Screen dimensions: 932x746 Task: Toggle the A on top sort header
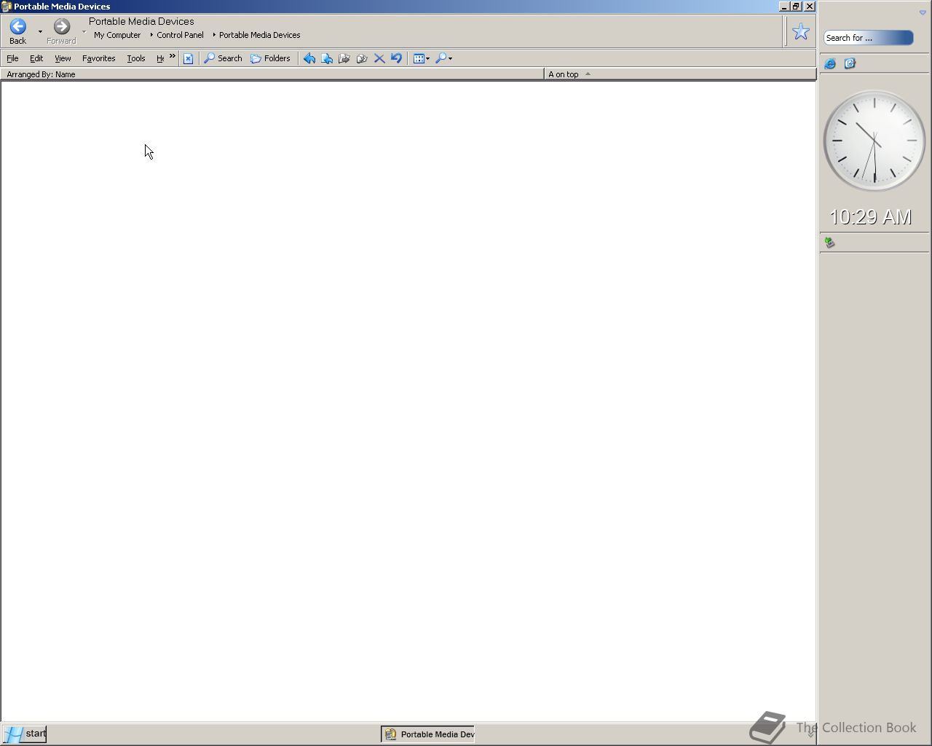tap(679, 74)
